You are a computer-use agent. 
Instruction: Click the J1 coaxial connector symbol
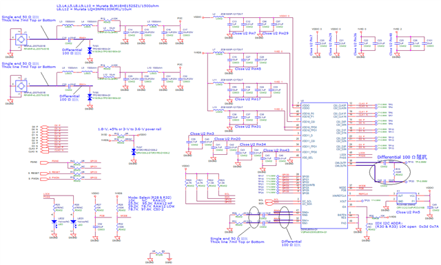[21, 40]
